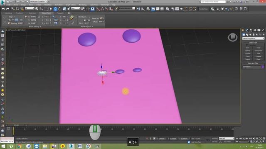Activate the Select and Move tool

(x=55, y=9)
